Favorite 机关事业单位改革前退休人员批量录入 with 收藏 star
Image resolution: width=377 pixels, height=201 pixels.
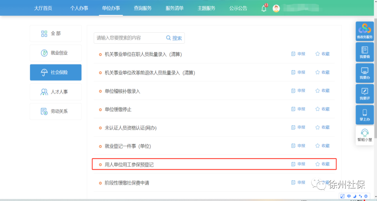(322, 72)
